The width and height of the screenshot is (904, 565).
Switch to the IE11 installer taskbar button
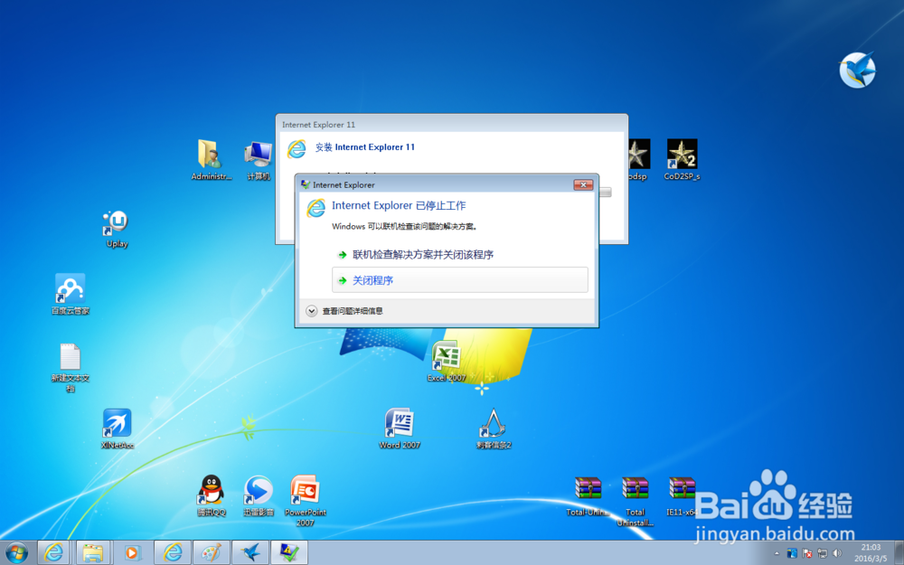tap(289, 552)
